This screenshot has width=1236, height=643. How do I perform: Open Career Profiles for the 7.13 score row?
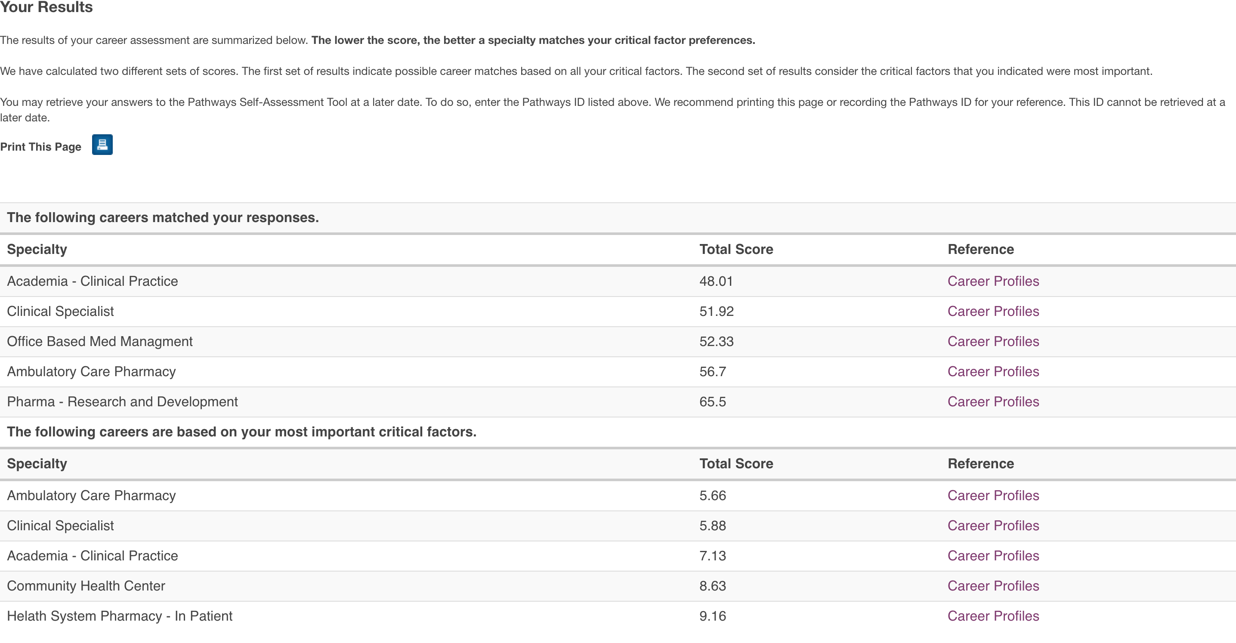pos(993,556)
